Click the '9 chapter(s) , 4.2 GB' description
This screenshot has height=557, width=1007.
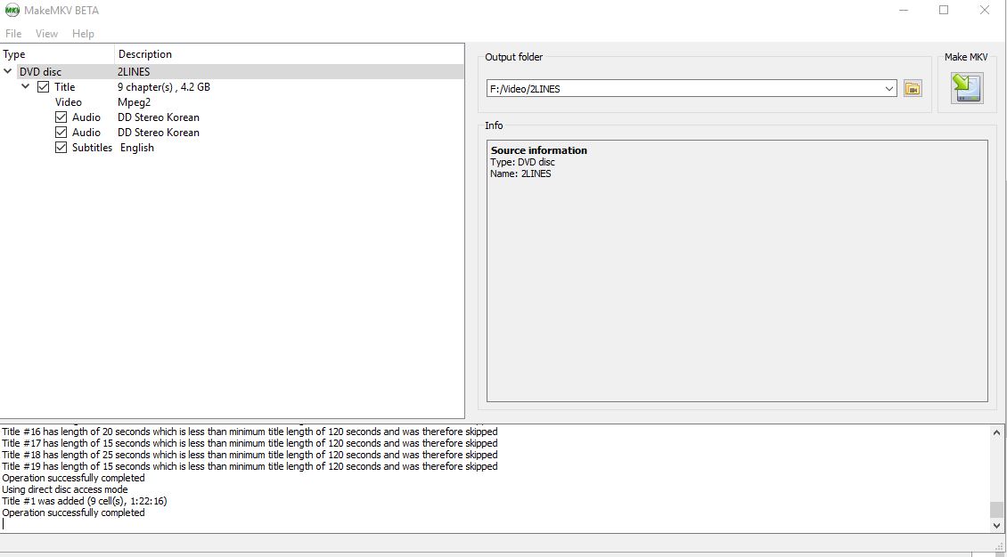click(x=164, y=86)
